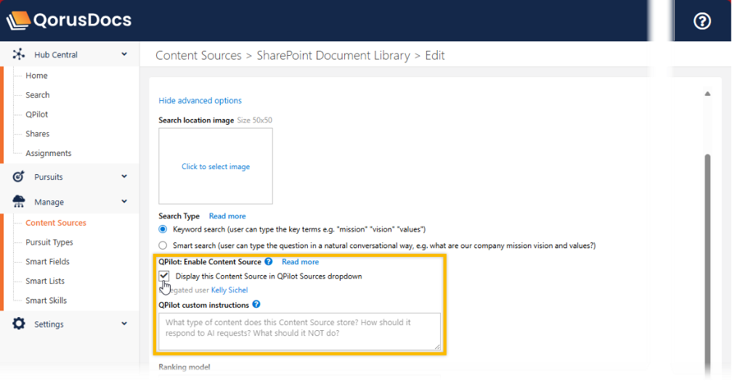The image size is (732, 381).
Task: Click the Manage cloud icon
Action: pos(19,202)
